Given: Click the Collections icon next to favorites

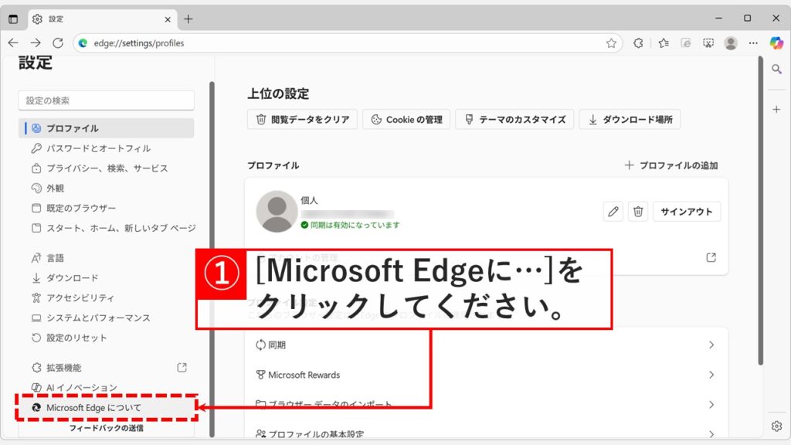Looking at the screenshot, I should (663, 44).
